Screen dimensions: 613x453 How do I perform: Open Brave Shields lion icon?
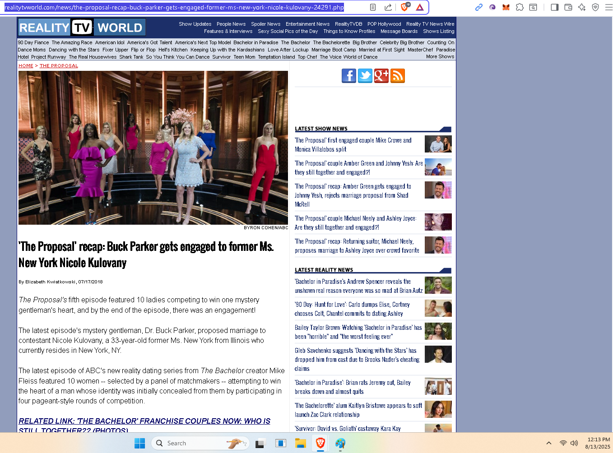tap(405, 7)
